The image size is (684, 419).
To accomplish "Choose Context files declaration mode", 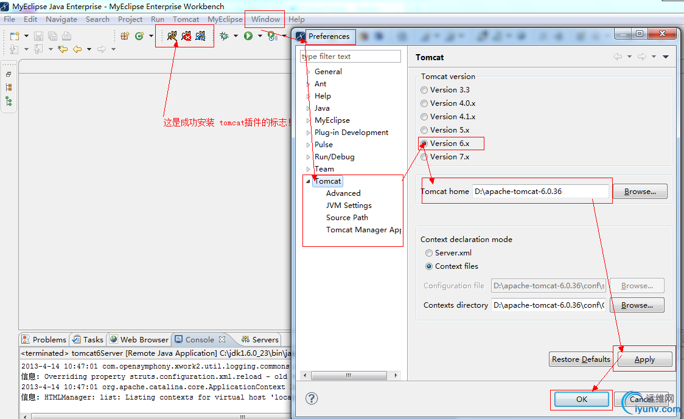I will pos(452,266).
